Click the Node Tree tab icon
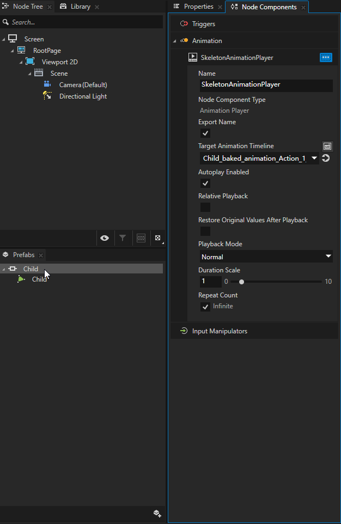The height and width of the screenshot is (524, 341). tap(5, 7)
